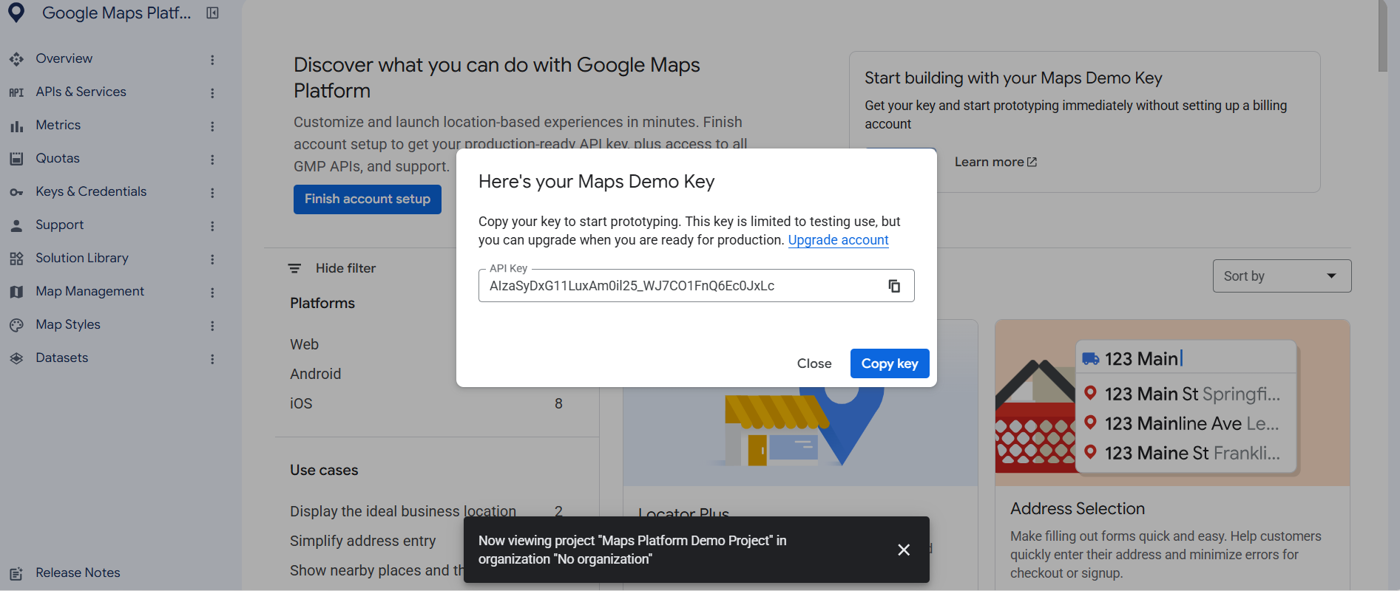Filter by Web platform
1400x591 pixels.
point(304,344)
